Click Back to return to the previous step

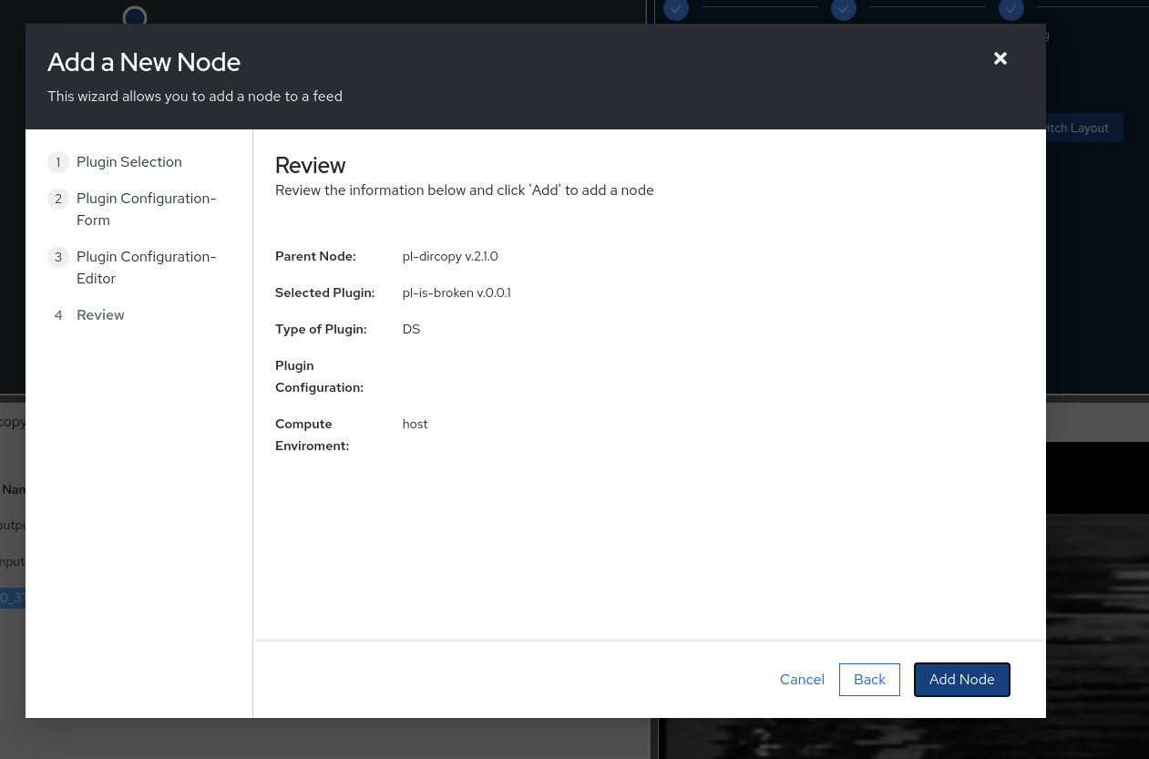[x=868, y=679]
